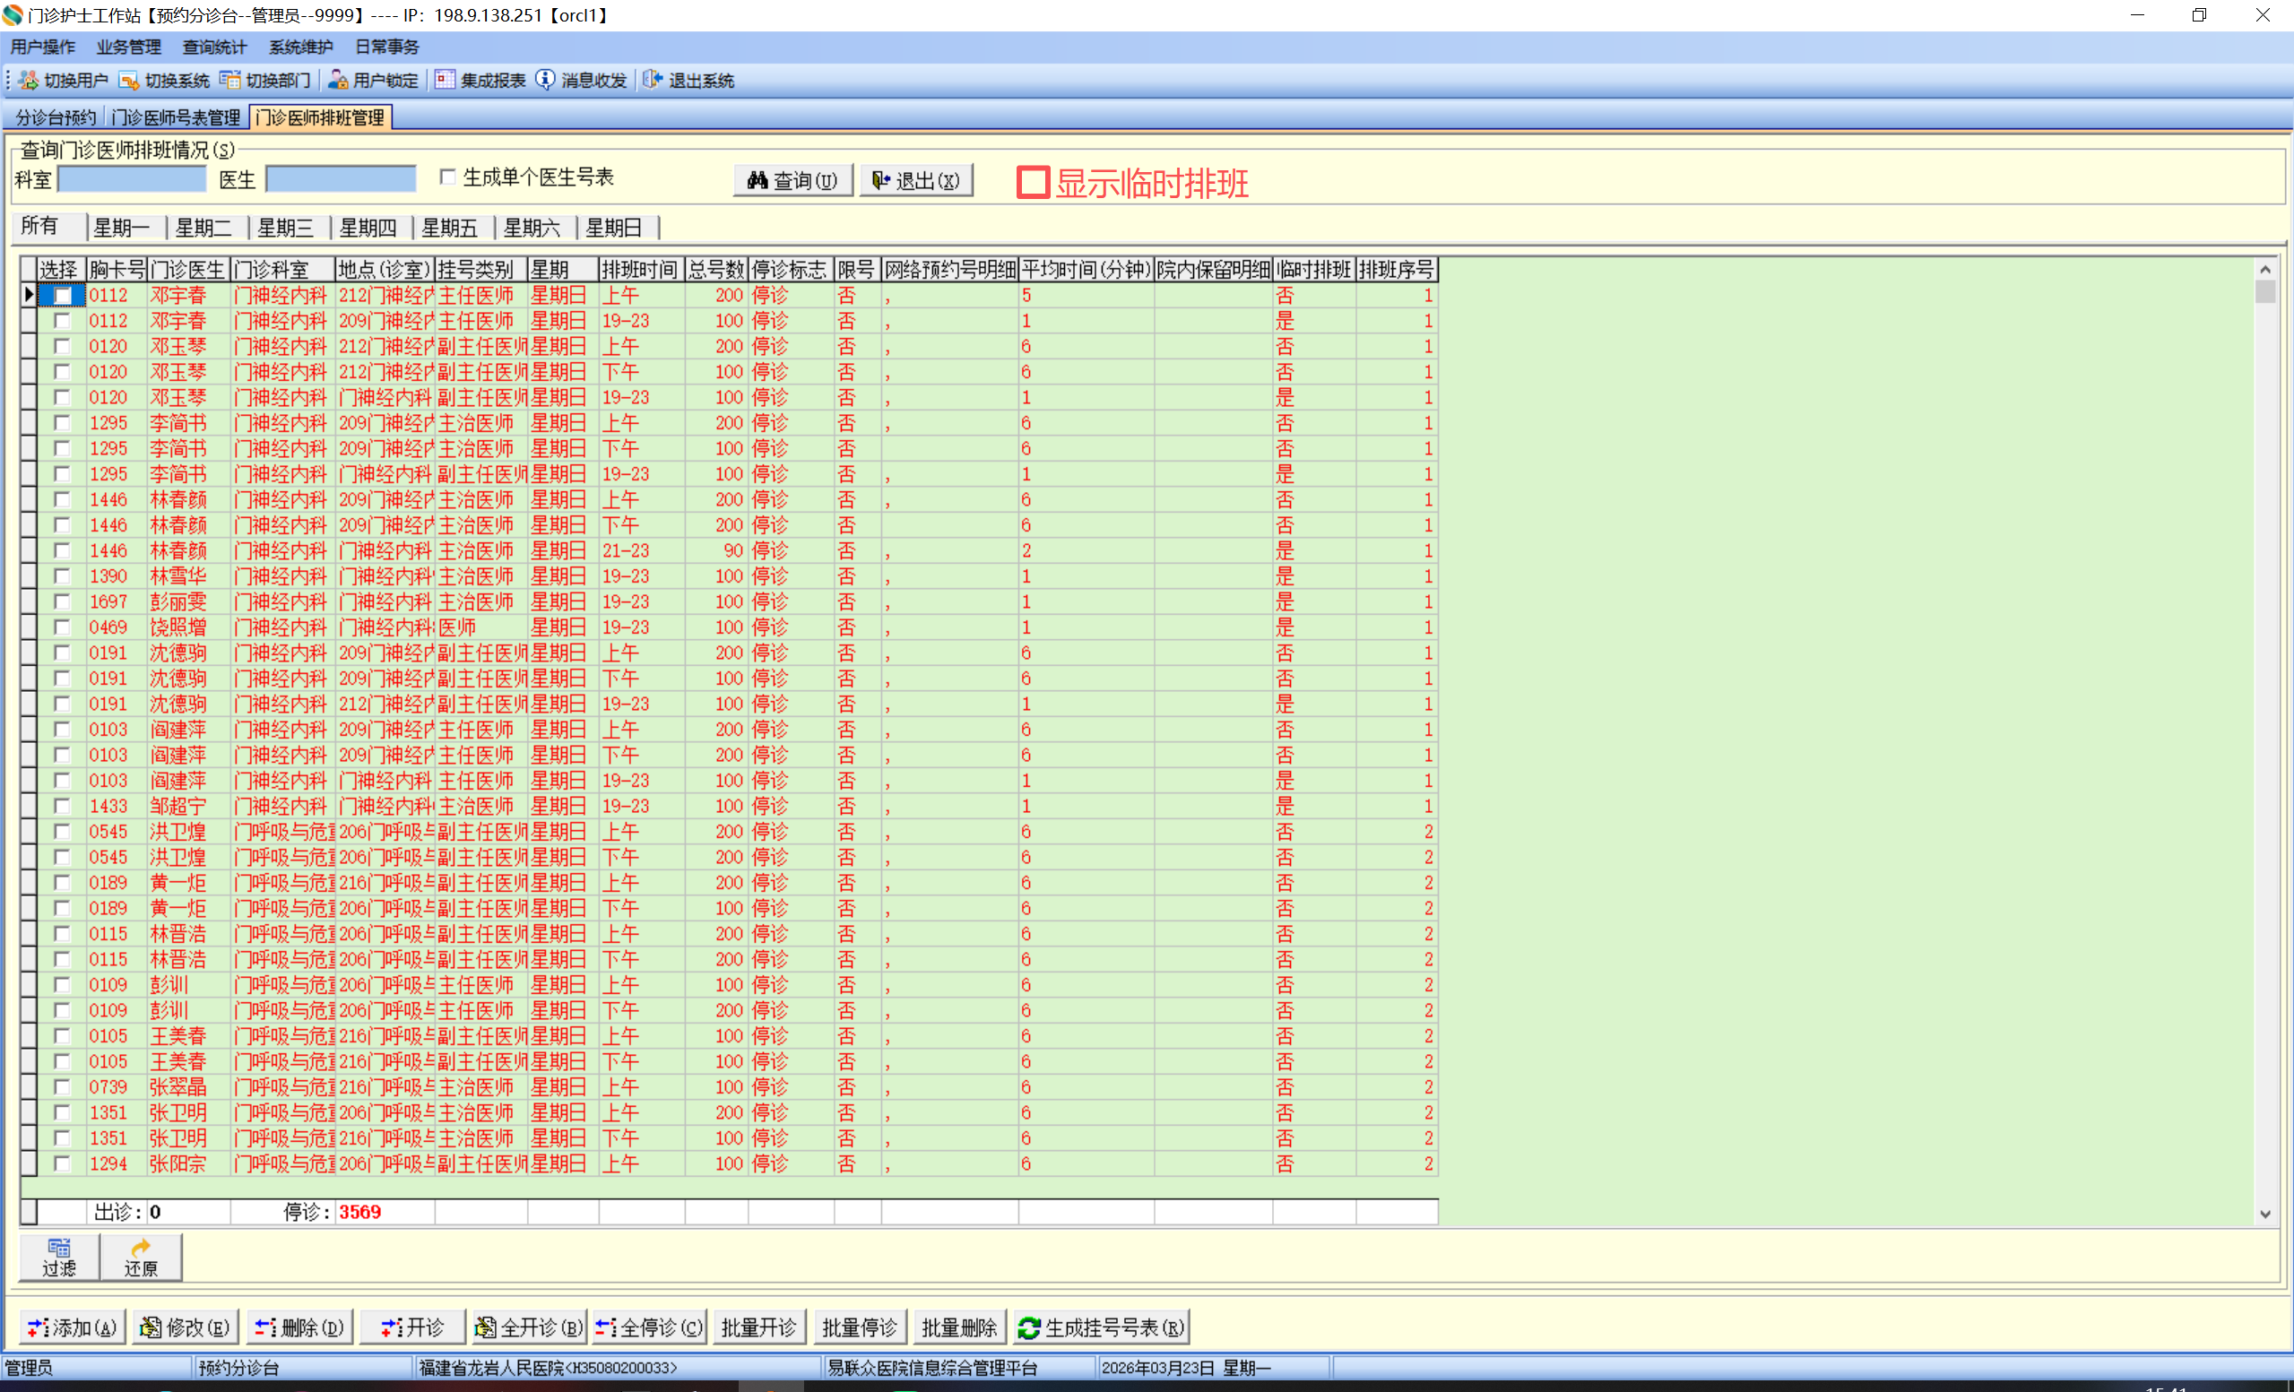Click the 切换用户 toolbar icon
The width and height of the screenshot is (2294, 1392).
(x=29, y=80)
